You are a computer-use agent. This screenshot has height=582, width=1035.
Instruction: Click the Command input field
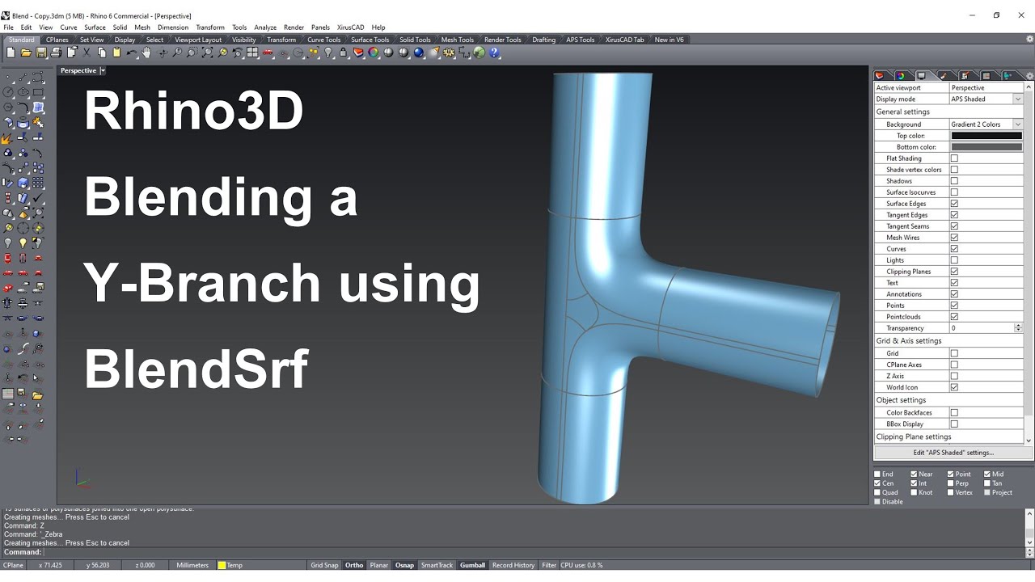coord(534,552)
